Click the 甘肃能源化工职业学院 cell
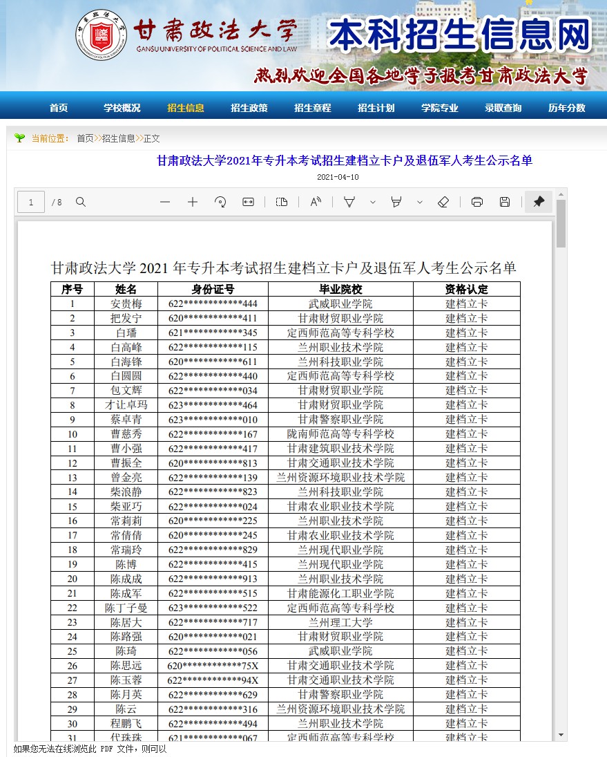The width and height of the screenshot is (607, 757). click(x=340, y=593)
